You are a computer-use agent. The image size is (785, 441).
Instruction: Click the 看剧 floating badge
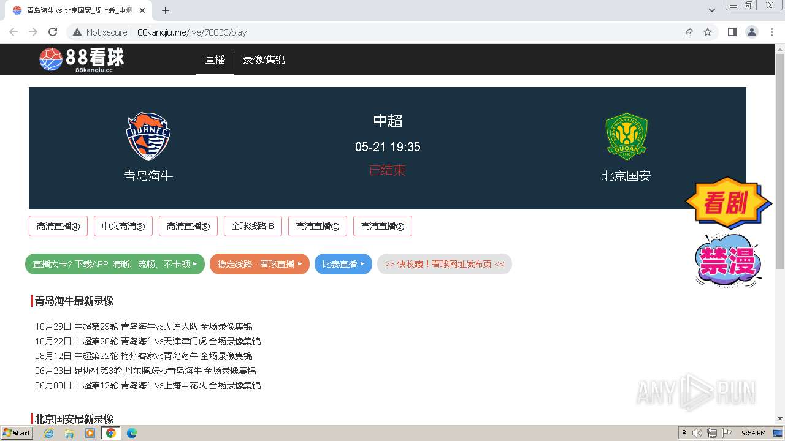click(x=728, y=203)
